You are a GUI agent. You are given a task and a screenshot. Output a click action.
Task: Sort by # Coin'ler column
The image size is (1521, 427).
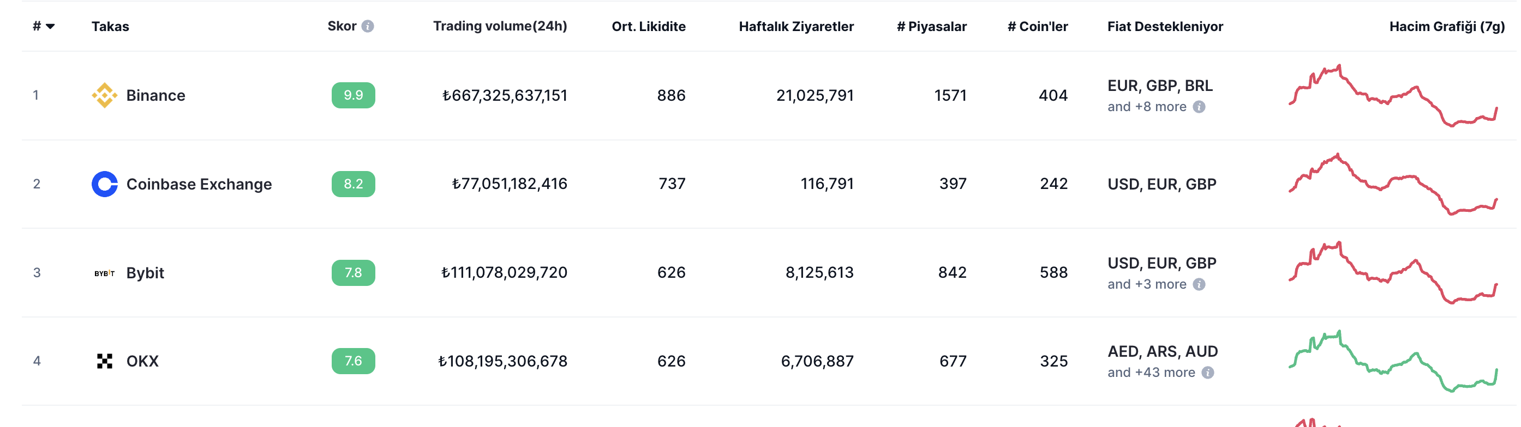pos(1038,26)
